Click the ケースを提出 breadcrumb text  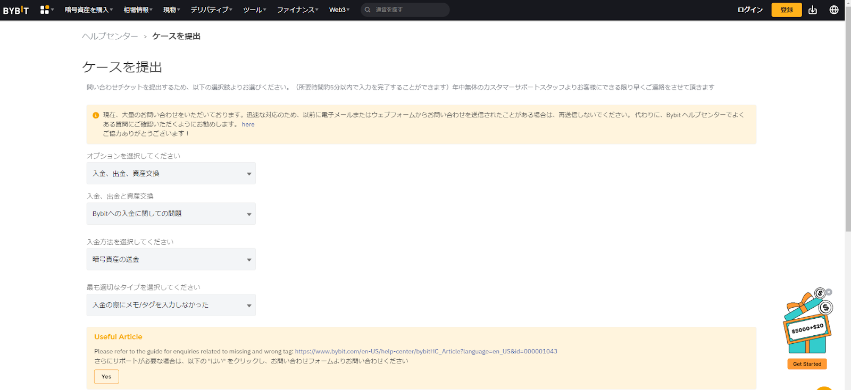tap(176, 36)
